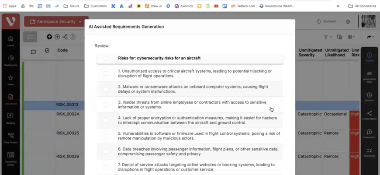Open the filter funnel dropdown
Screen dimensions: 380x175
[x=327, y=37]
